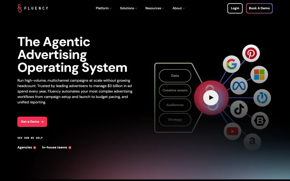290x181 pixels.
Task: Click the Google icon in the diagram
Action: point(232,64)
